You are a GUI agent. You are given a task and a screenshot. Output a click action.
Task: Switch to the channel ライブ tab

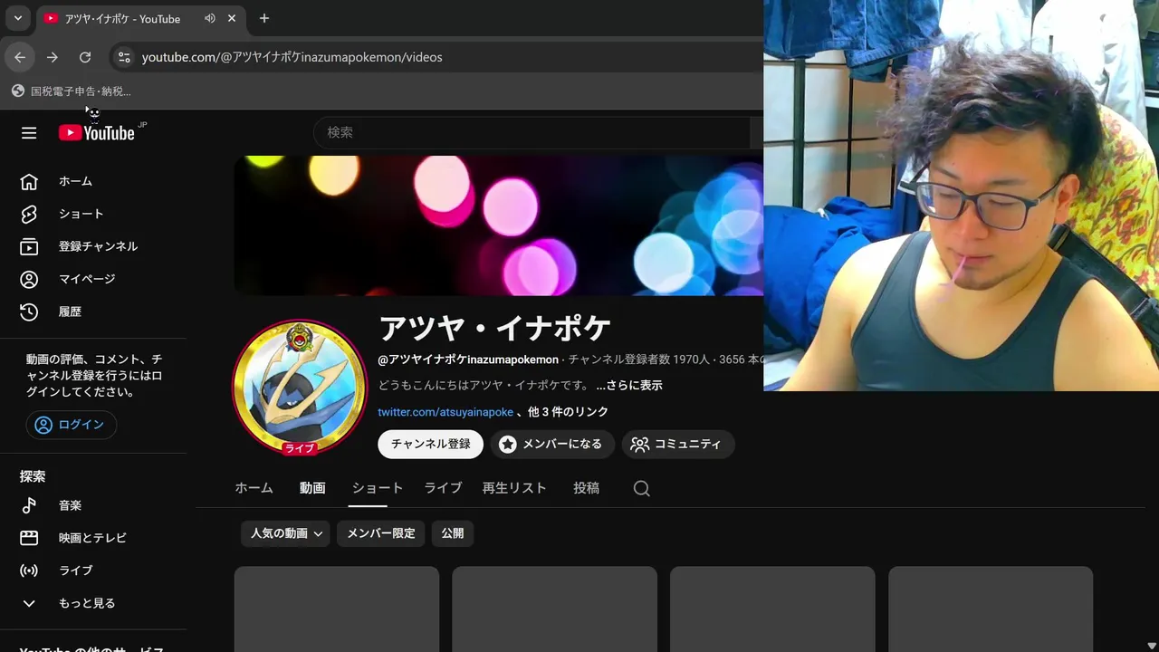coord(443,488)
